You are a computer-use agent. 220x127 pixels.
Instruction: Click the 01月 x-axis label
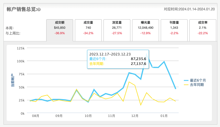(x=164, y=116)
